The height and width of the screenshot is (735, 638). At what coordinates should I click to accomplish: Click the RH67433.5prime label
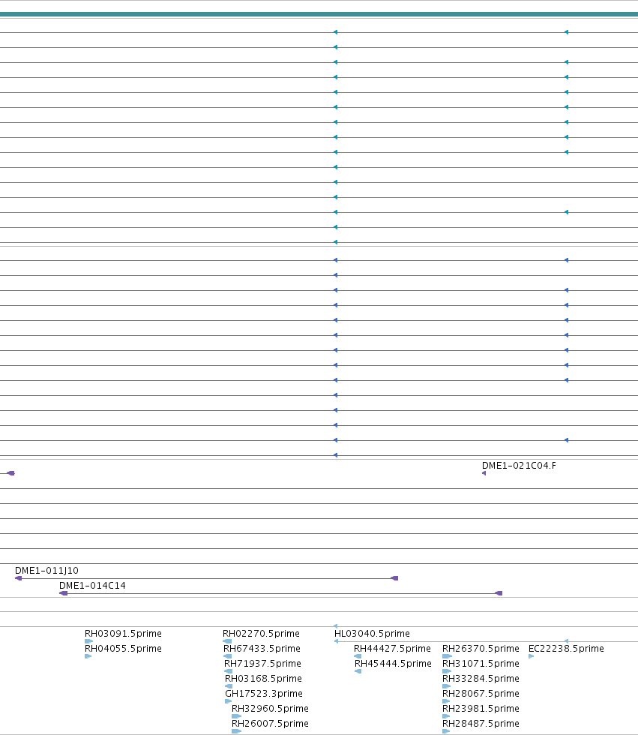coord(262,648)
